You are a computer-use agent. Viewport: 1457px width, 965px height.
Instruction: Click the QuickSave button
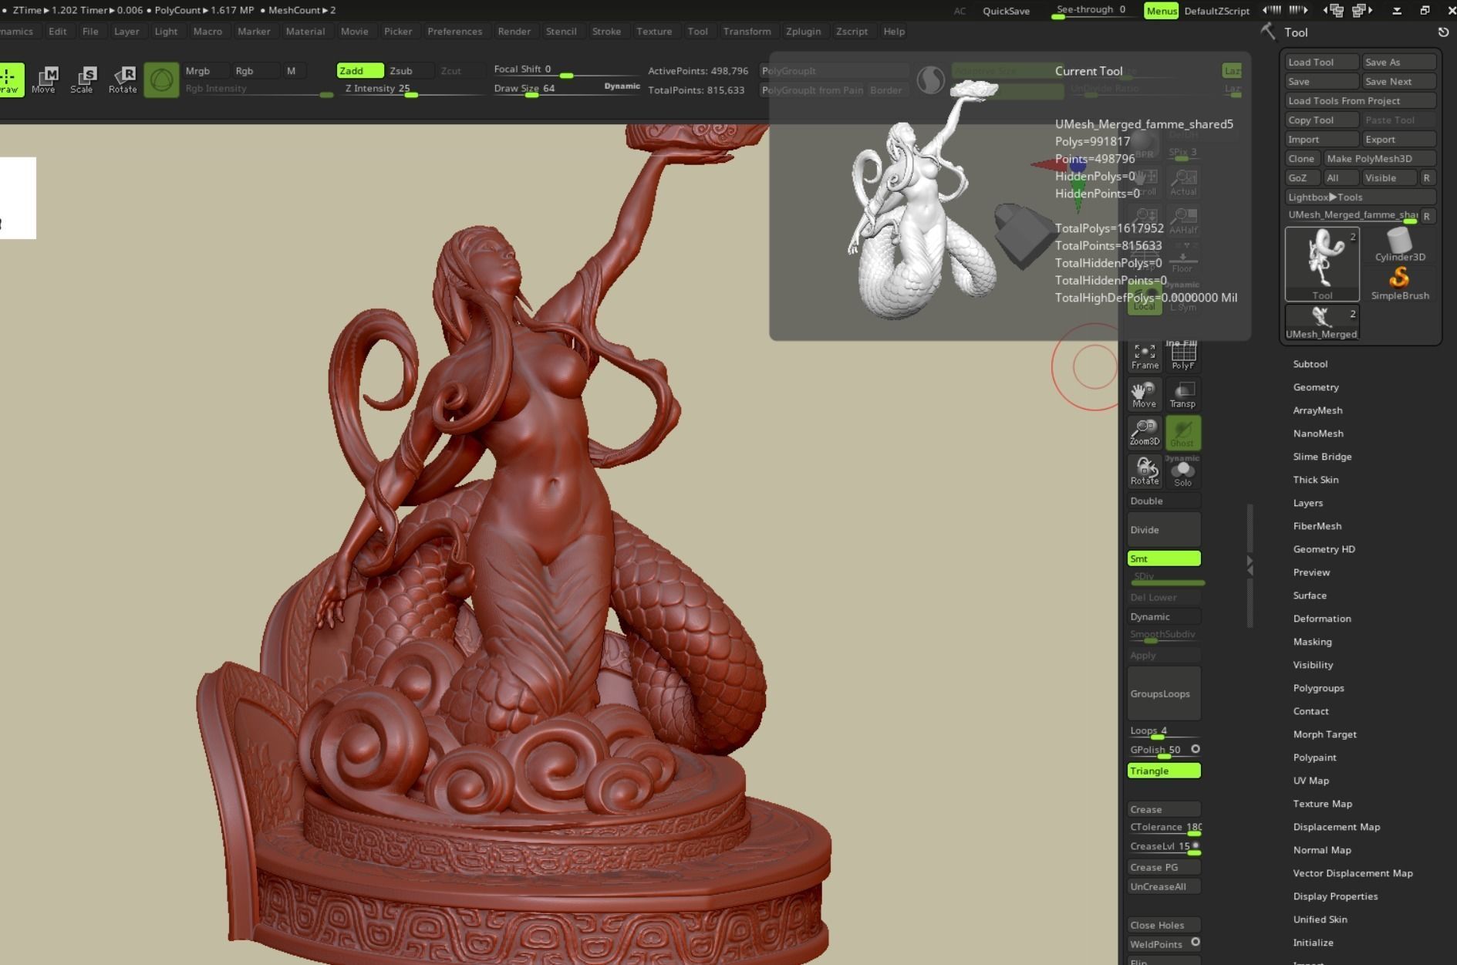[x=1006, y=11]
